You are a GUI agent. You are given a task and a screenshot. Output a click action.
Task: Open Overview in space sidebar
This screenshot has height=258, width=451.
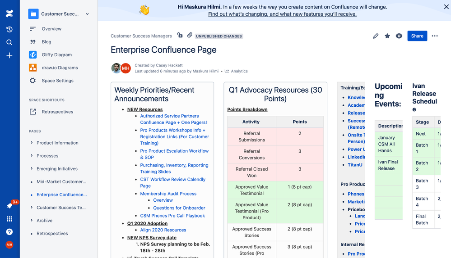coord(51,29)
